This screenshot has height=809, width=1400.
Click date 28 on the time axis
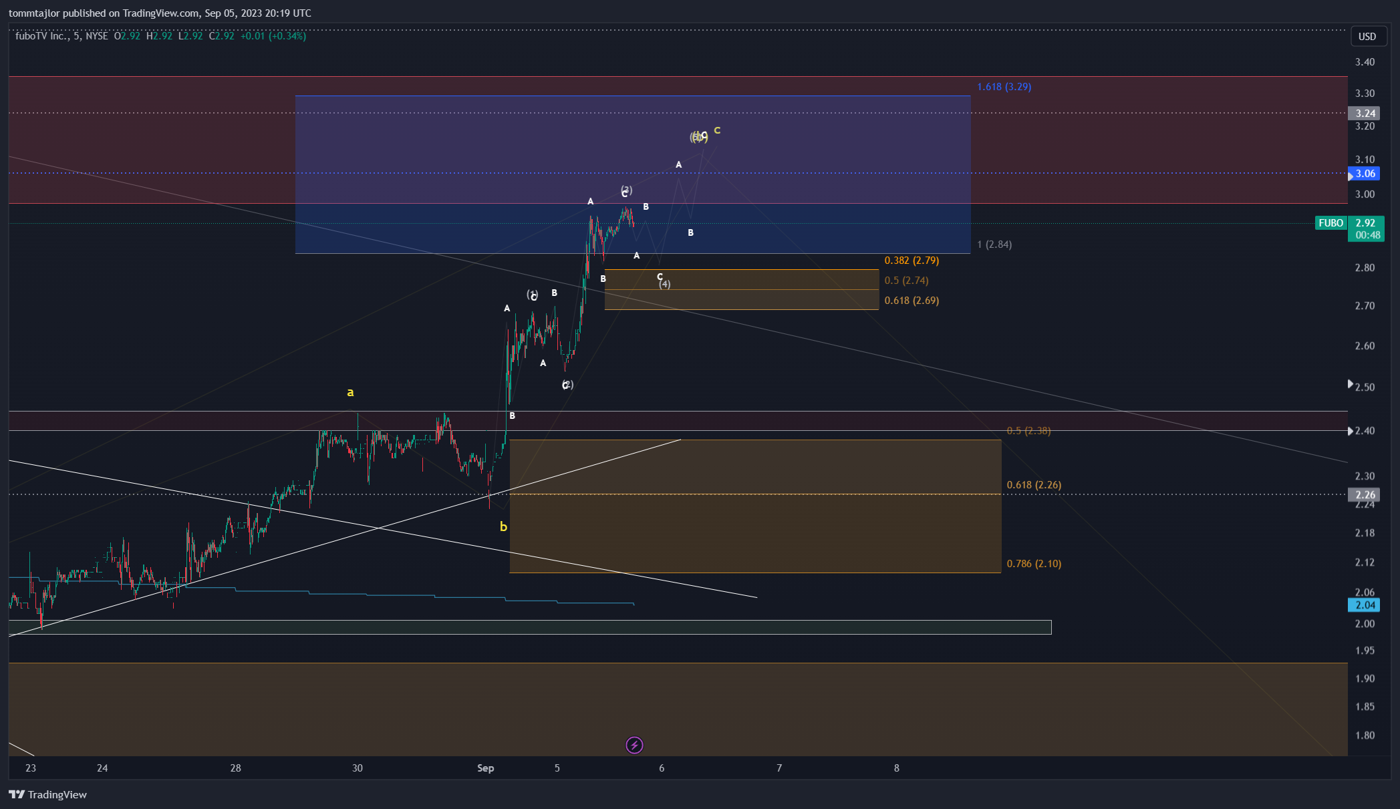(236, 768)
